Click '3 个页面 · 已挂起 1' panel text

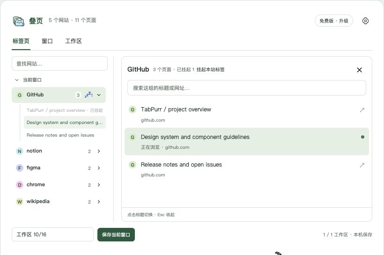click(174, 70)
